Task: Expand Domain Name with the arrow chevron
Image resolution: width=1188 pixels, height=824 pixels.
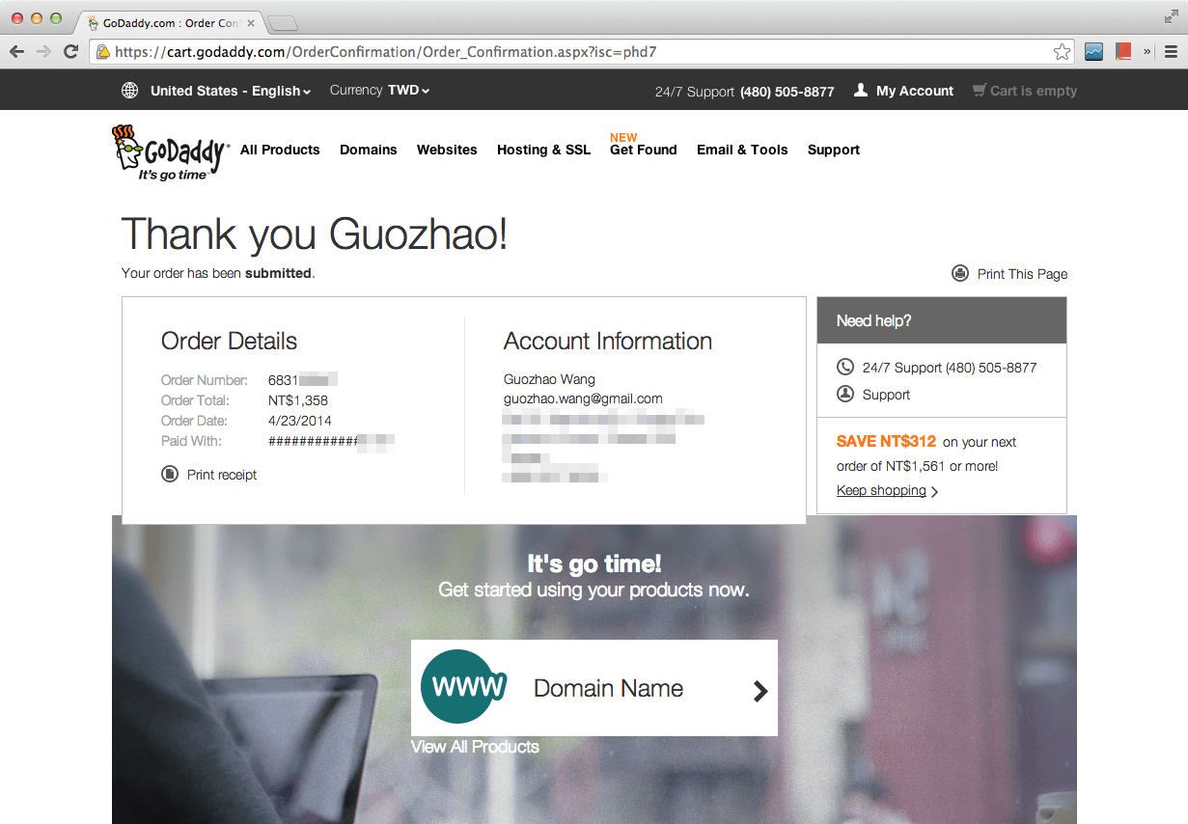Action: [760, 690]
